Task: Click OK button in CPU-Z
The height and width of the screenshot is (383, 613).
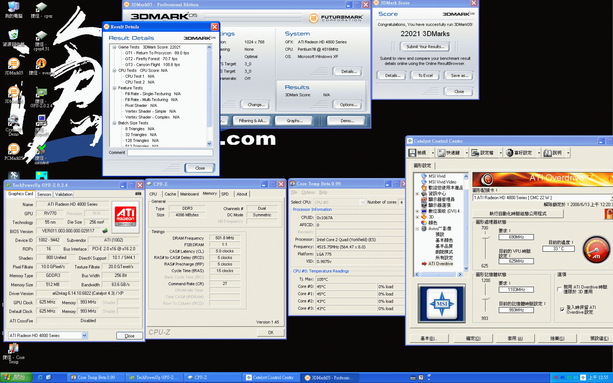Action: (x=271, y=333)
